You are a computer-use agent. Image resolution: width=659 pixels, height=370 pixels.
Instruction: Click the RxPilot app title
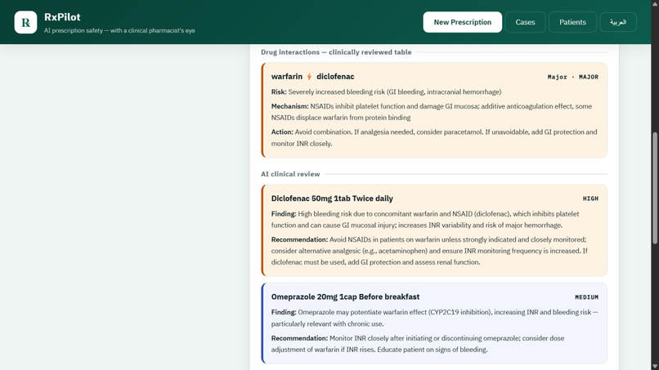(x=62, y=17)
